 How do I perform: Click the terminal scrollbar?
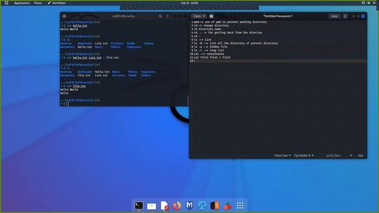pyautogui.click(x=188, y=100)
